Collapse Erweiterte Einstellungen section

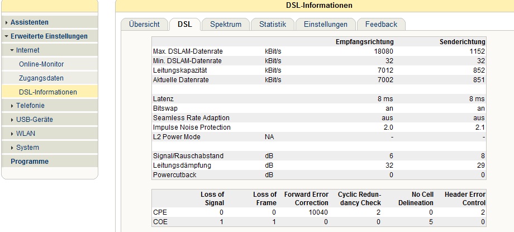point(6,36)
